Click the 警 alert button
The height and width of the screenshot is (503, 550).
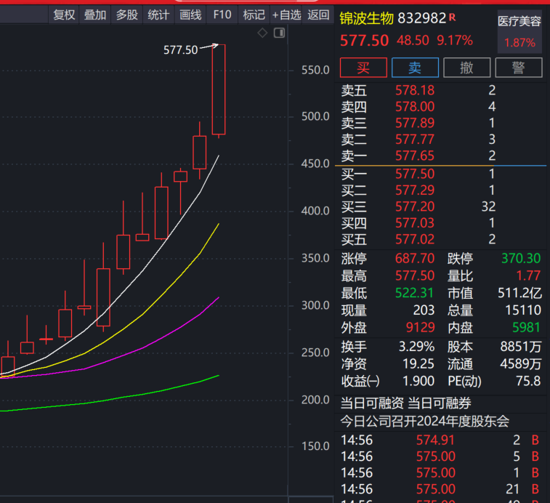(x=519, y=68)
